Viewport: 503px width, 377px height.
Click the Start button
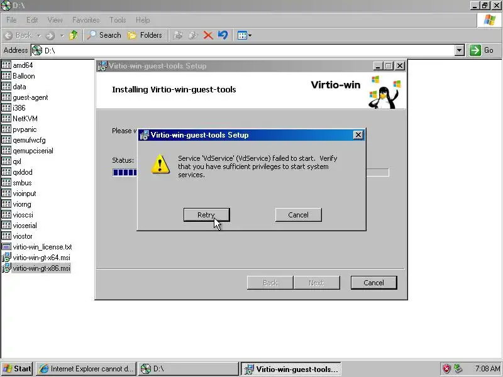point(17,369)
